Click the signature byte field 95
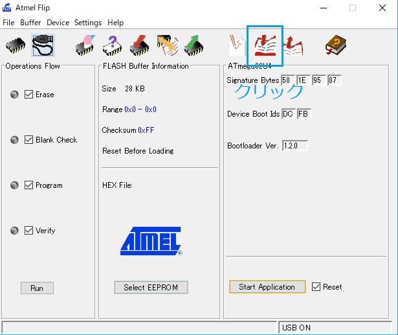Image resolution: width=398 pixels, height=335 pixels. [x=318, y=80]
